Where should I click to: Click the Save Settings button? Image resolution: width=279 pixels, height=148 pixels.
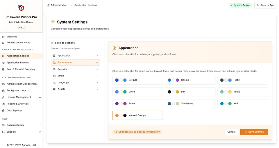coord(254,132)
